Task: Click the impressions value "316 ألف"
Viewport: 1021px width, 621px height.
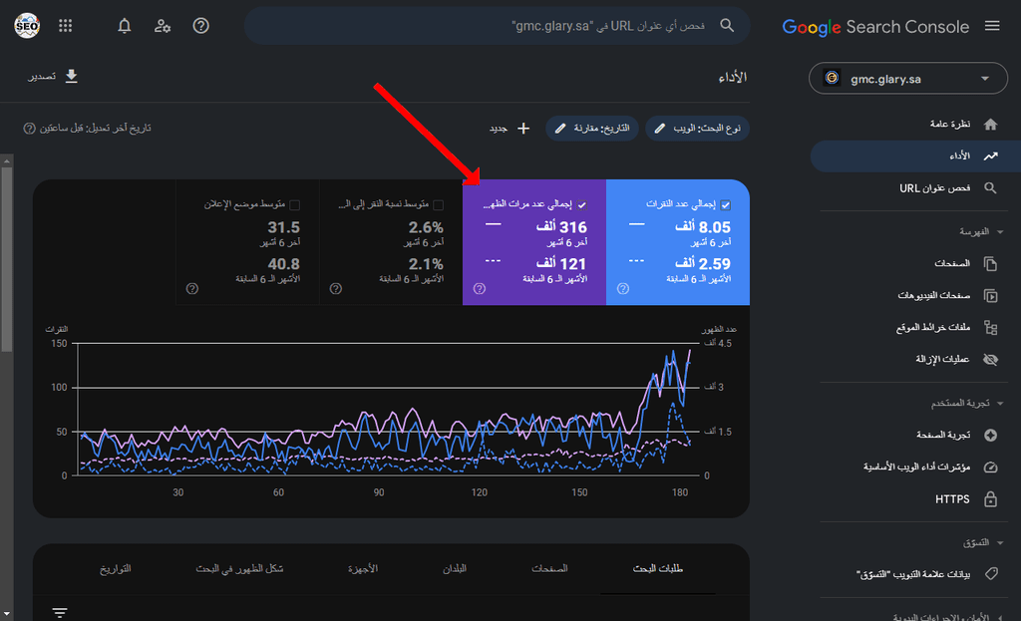Action: pos(561,227)
